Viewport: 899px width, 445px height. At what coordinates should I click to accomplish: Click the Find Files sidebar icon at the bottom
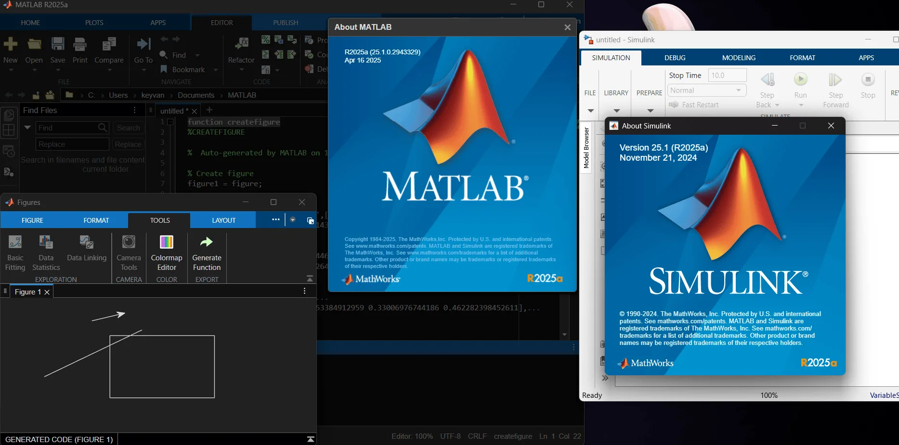coord(9,172)
